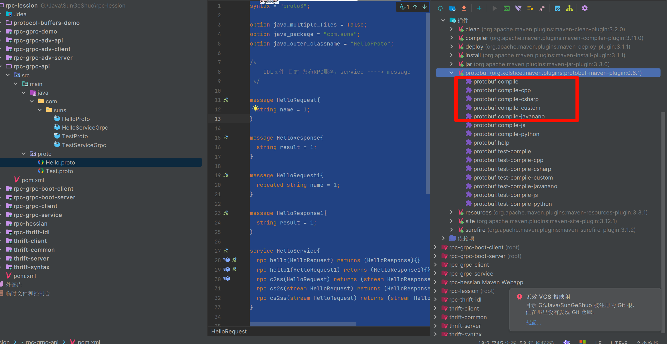
Task: Click the Download Sources and Documentation icon
Action: (x=464, y=8)
